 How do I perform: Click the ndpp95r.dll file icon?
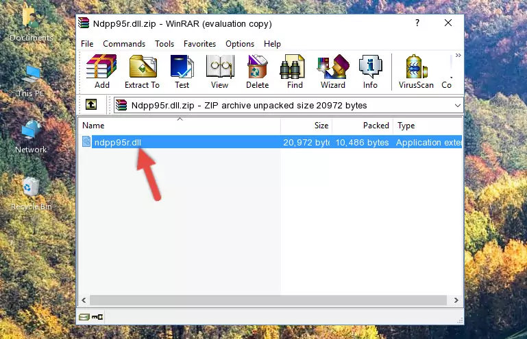(86, 142)
